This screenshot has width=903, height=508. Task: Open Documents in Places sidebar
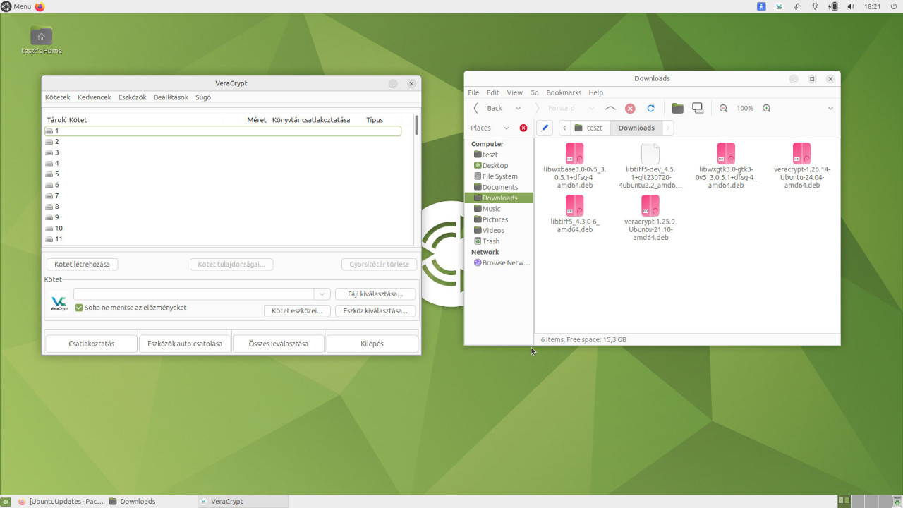499,187
